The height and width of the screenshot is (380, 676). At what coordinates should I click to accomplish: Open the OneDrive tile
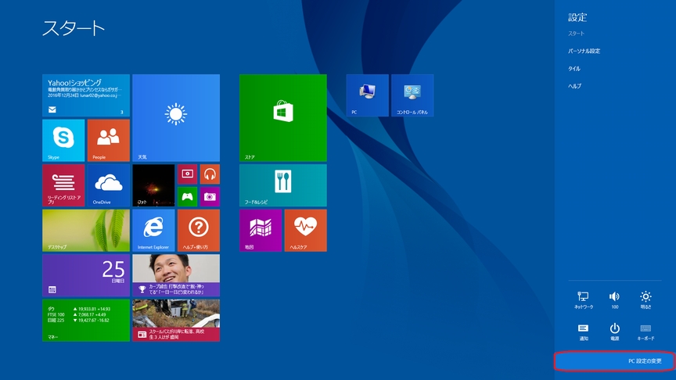pos(109,185)
